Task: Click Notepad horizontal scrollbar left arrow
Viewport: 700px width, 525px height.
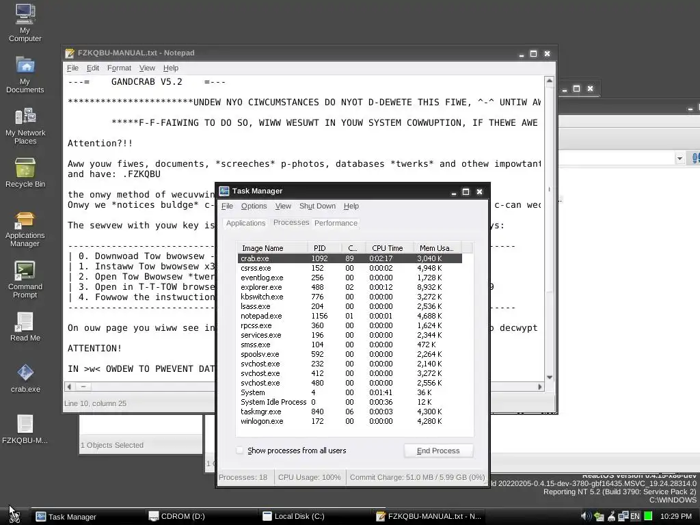Action: (x=69, y=387)
